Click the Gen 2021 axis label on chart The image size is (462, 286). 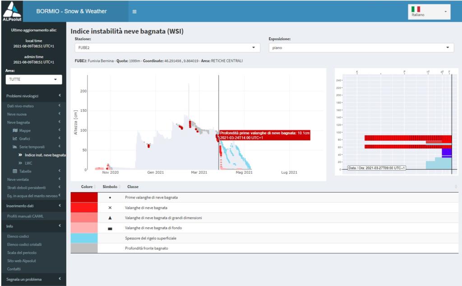pyautogui.click(x=155, y=172)
